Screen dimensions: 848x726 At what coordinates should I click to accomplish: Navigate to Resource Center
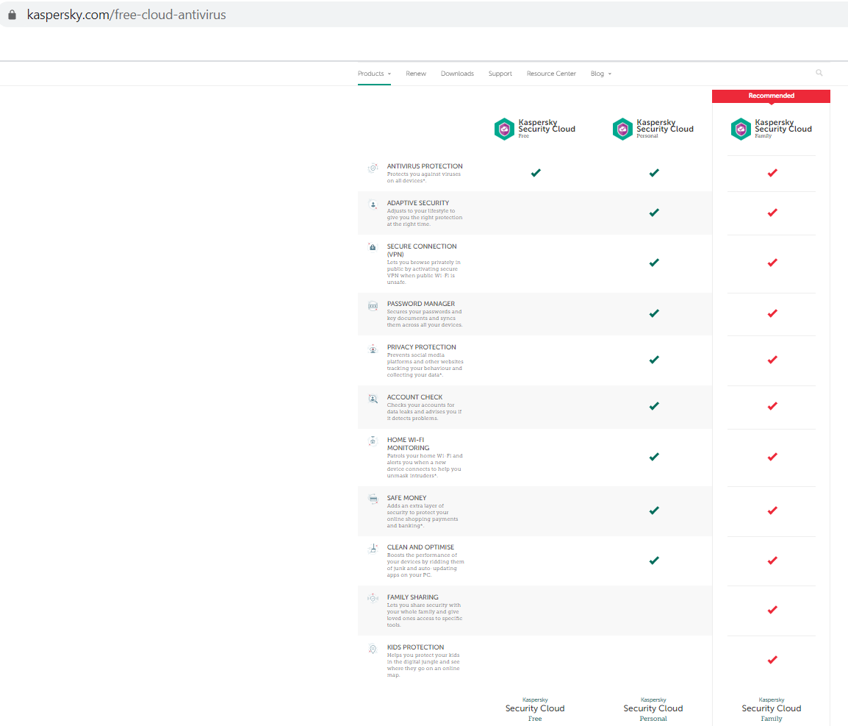click(551, 74)
